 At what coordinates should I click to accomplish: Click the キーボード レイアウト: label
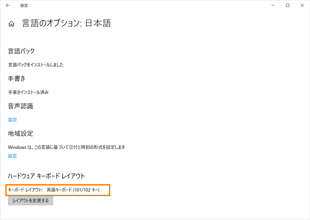(x=25, y=190)
